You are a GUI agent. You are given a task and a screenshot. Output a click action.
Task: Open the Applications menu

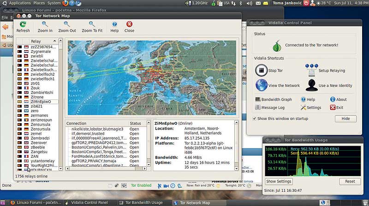point(20,3)
